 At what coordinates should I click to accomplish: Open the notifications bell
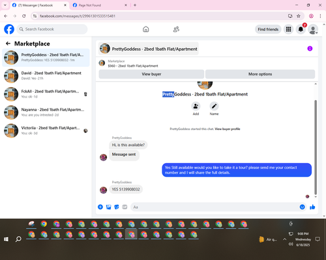301,29
